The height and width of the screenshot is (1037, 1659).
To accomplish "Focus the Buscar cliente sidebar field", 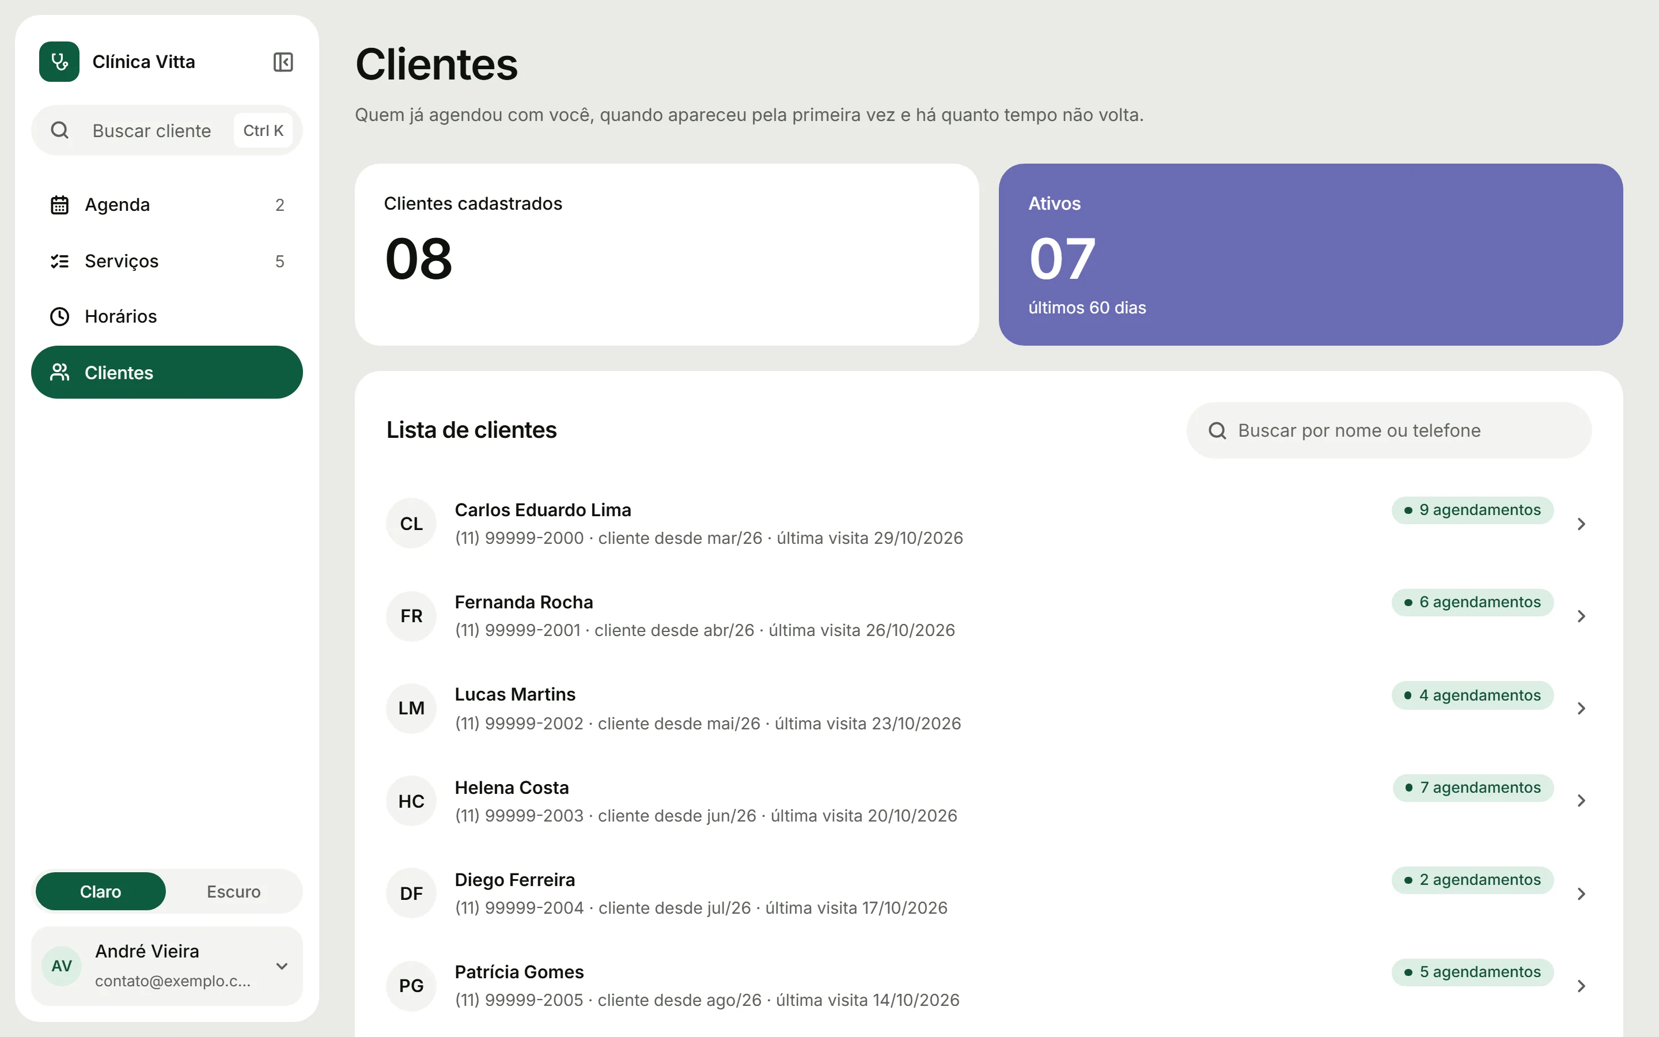I will pyautogui.click(x=166, y=130).
